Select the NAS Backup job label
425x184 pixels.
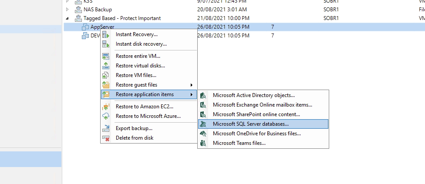click(98, 10)
